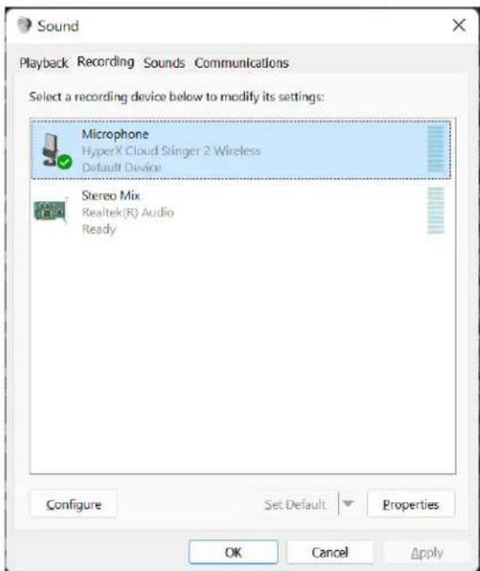This screenshot has width=480, height=571.
Task: Open the Communications tab
Action: [x=241, y=63]
